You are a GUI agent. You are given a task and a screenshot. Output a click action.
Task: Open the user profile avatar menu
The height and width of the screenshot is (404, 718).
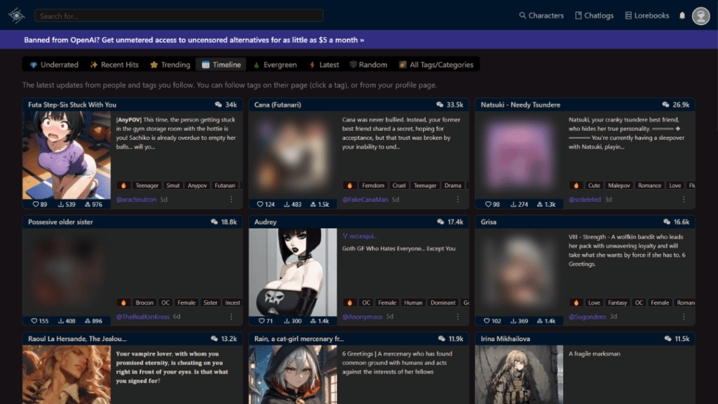(700, 15)
